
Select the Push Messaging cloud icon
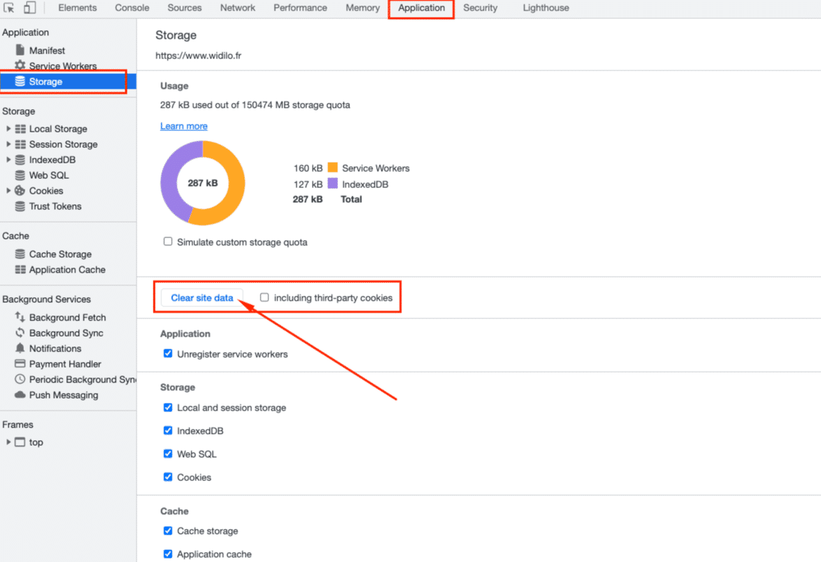coord(20,395)
